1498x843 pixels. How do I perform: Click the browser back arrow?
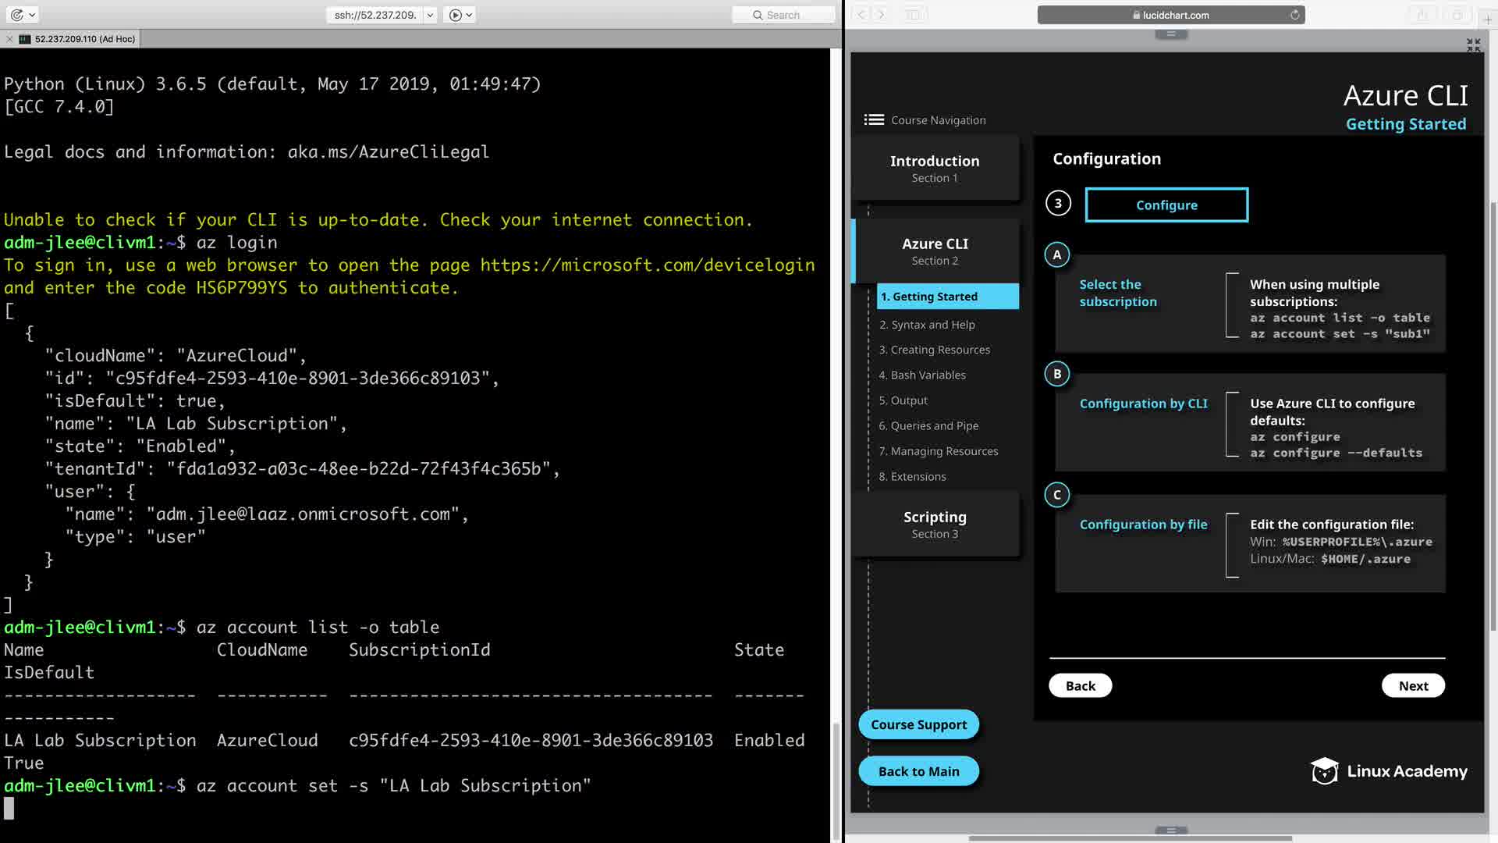point(861,15)
